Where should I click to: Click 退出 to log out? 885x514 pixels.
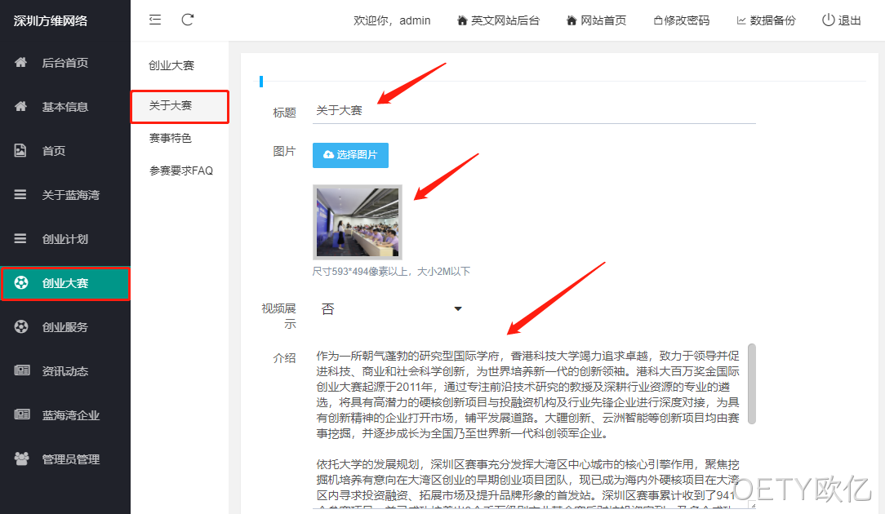[842, 21]
